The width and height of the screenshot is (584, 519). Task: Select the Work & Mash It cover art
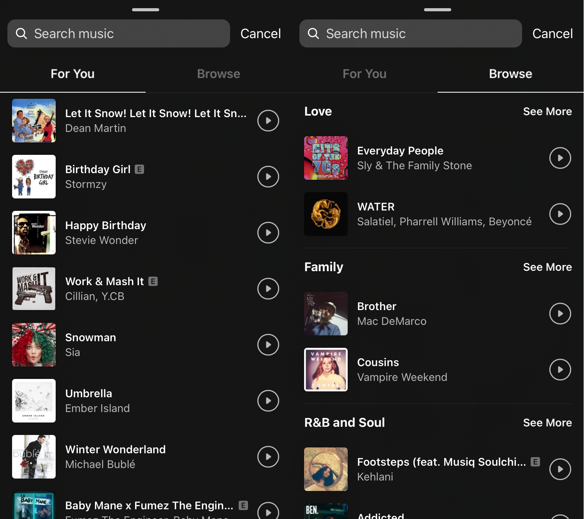34,289
